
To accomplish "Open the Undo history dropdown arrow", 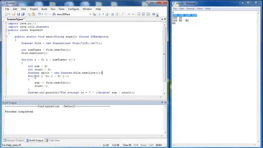I will click(x=42, y=14).
